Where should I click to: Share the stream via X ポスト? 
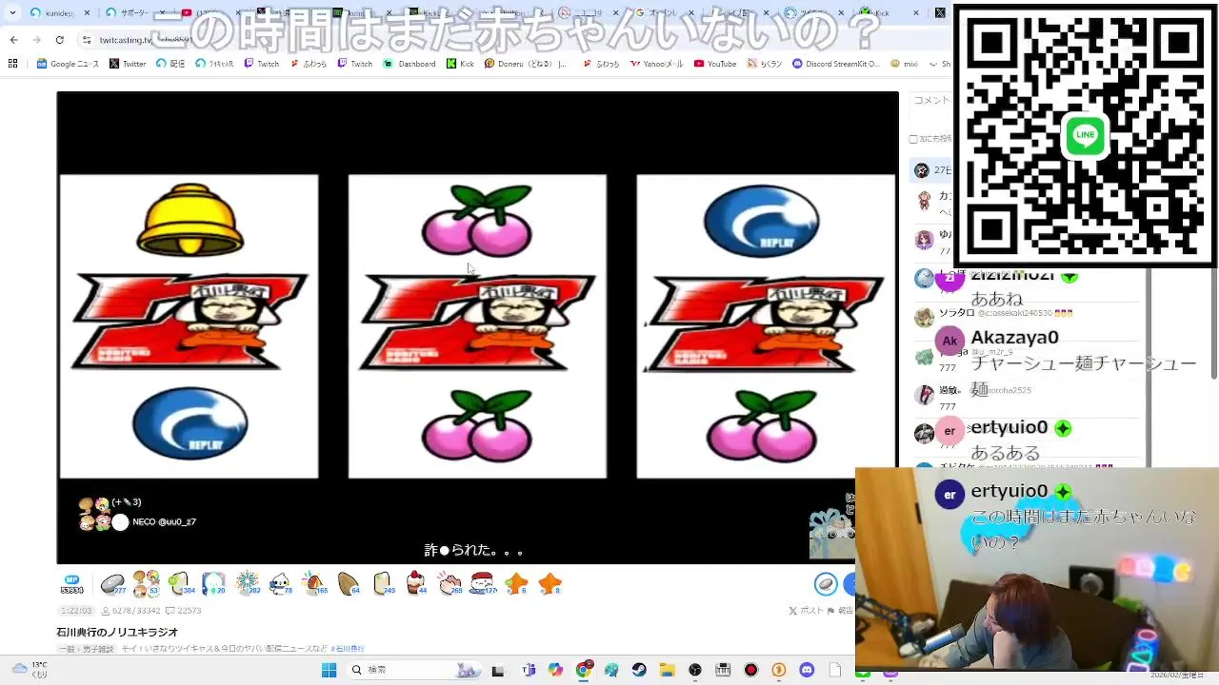tap(807, 611)
